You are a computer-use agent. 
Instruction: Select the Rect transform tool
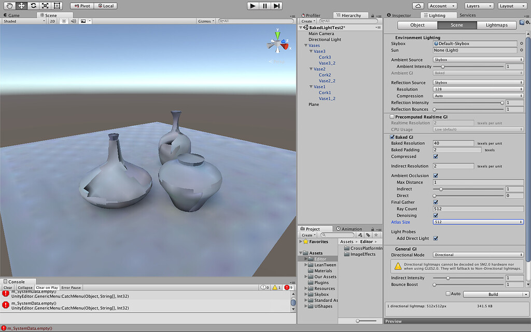(x=56, y=6)
